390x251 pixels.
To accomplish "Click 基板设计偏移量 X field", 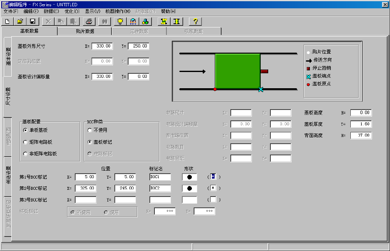I will tap(102, 77).
